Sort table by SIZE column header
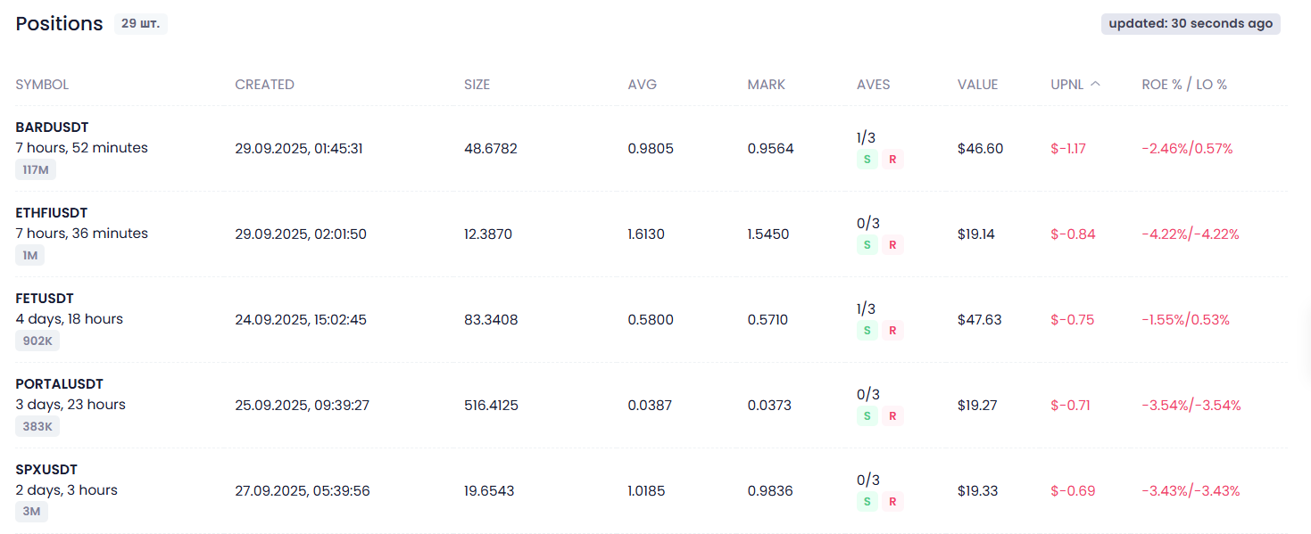This screenshot has width=1311, height=534. 477,85
